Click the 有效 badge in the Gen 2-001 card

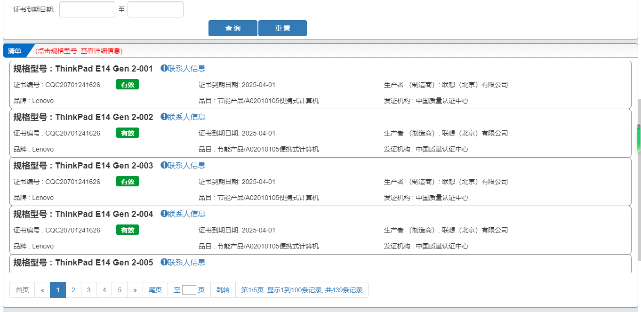point(128,85)
